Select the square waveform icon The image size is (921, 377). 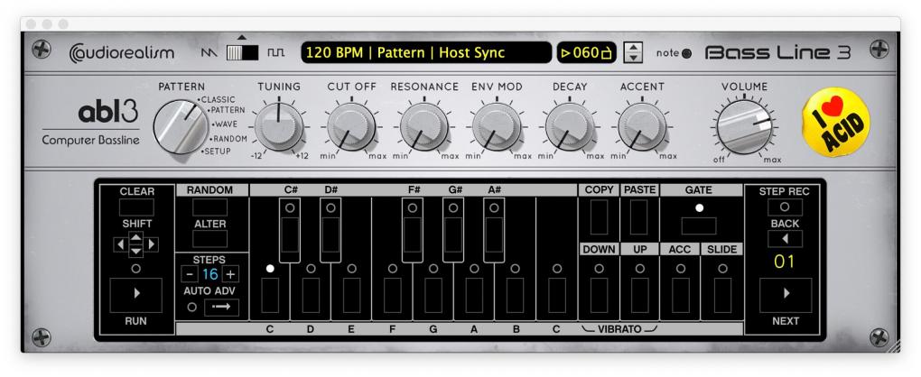pyautogui.click(x=276, y=53)
